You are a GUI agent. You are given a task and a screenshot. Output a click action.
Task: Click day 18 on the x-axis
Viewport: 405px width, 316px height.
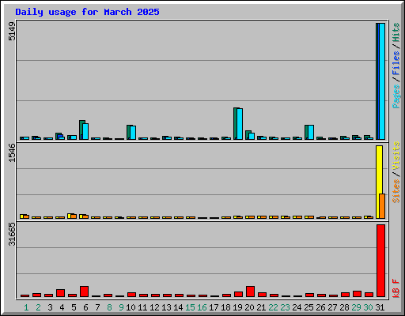(225, 307)
